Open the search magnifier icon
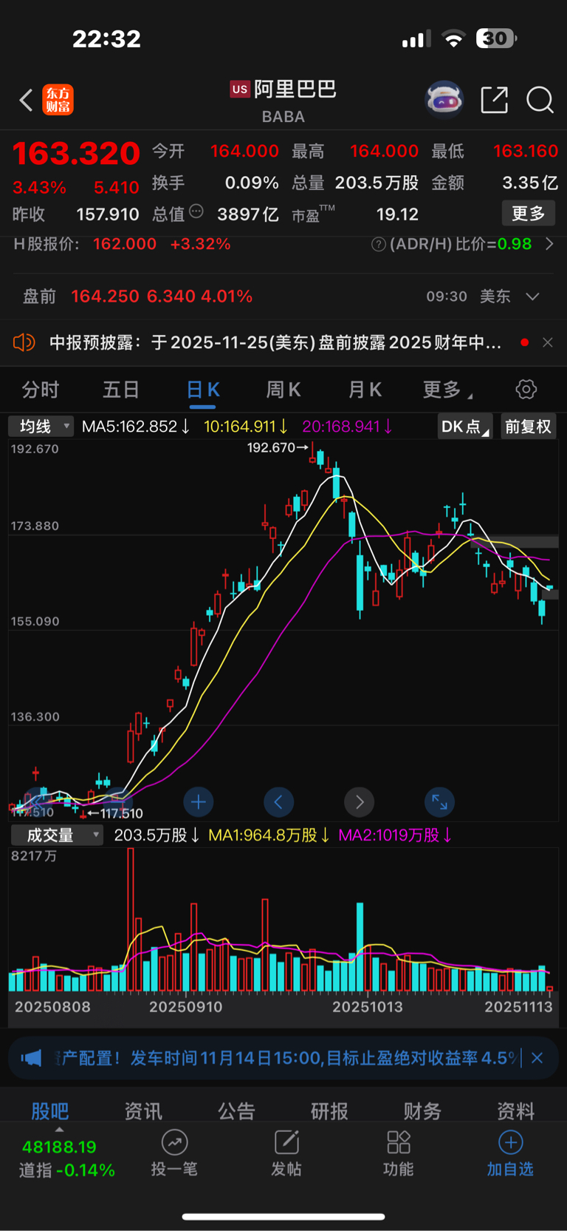Image resolution: width=567 pixels, height=1231 pixels. [540, 100]
